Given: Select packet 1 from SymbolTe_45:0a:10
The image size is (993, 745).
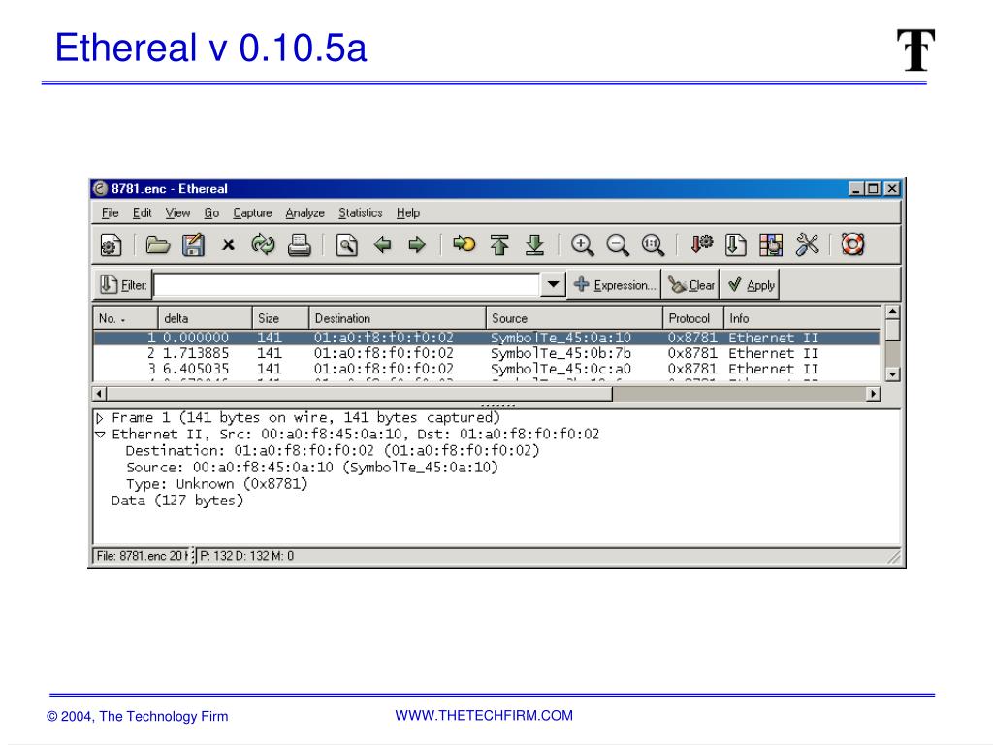Looking at the screenshot, I should pyautogui.click(x=487, y=338).
